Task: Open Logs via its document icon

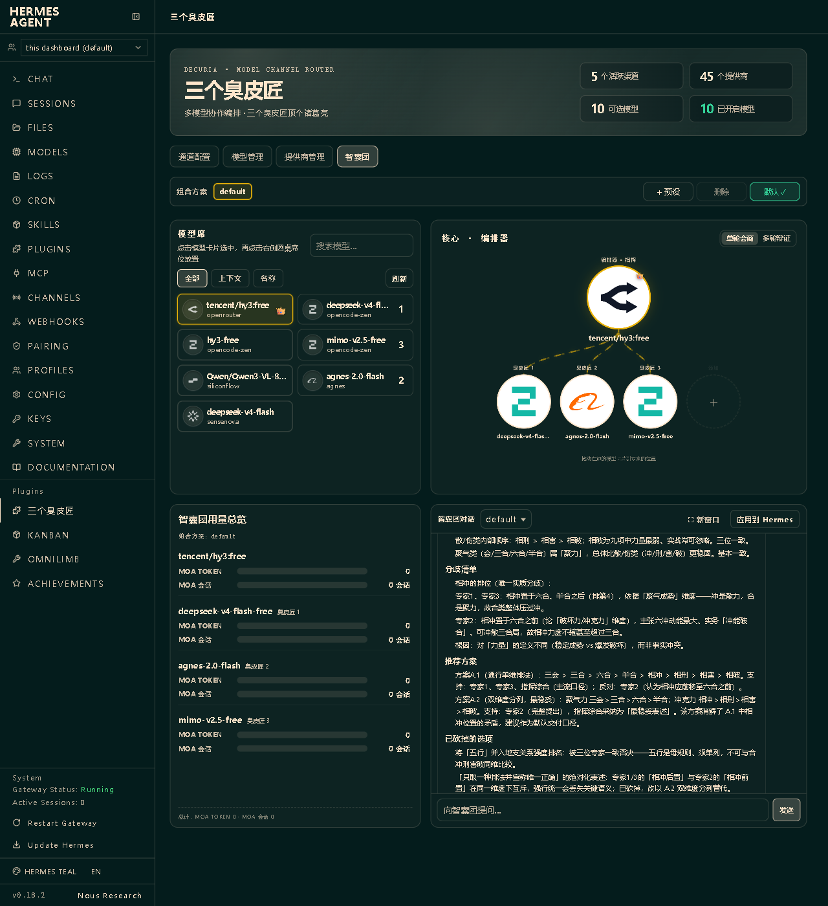Action: tap(17, 176)
